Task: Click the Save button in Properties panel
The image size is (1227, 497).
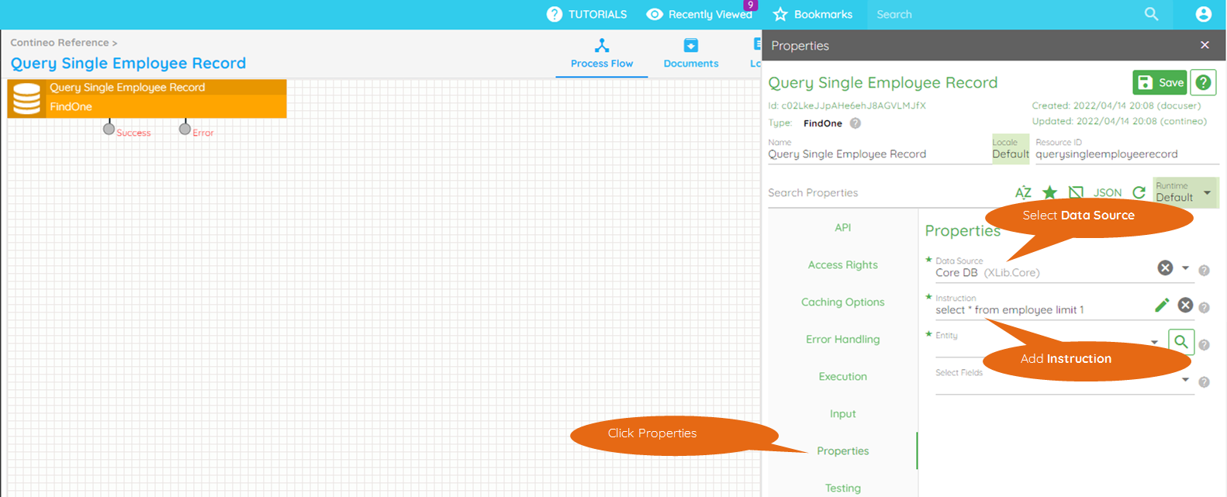Action: pyautogui.click(x=1160, y=82)
